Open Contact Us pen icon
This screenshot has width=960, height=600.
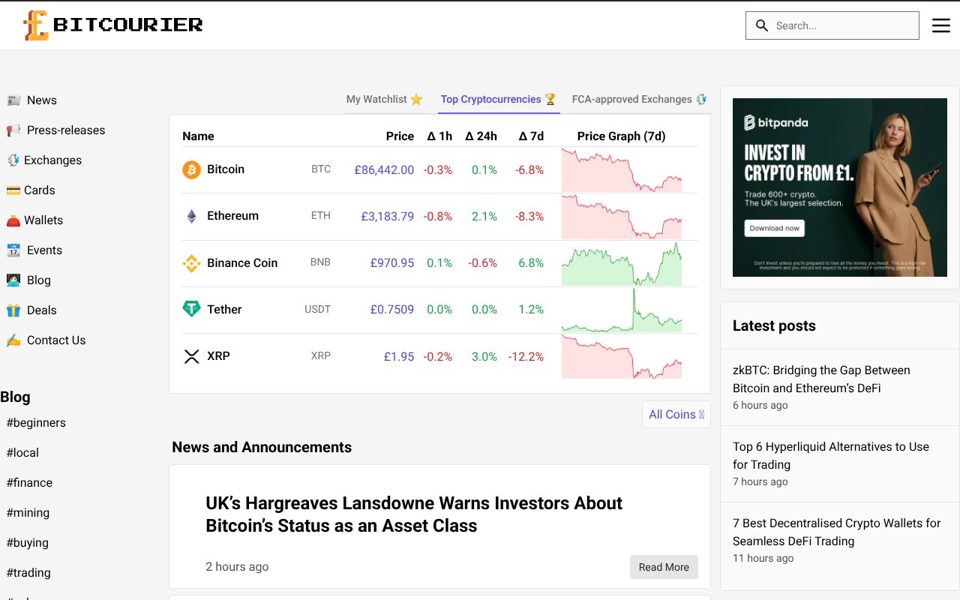[x=13, y=340]
